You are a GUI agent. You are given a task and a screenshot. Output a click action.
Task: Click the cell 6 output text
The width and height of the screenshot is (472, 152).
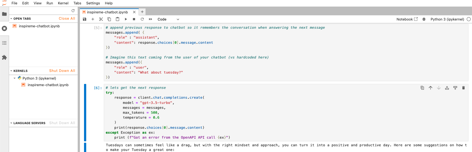click(286, 147)
